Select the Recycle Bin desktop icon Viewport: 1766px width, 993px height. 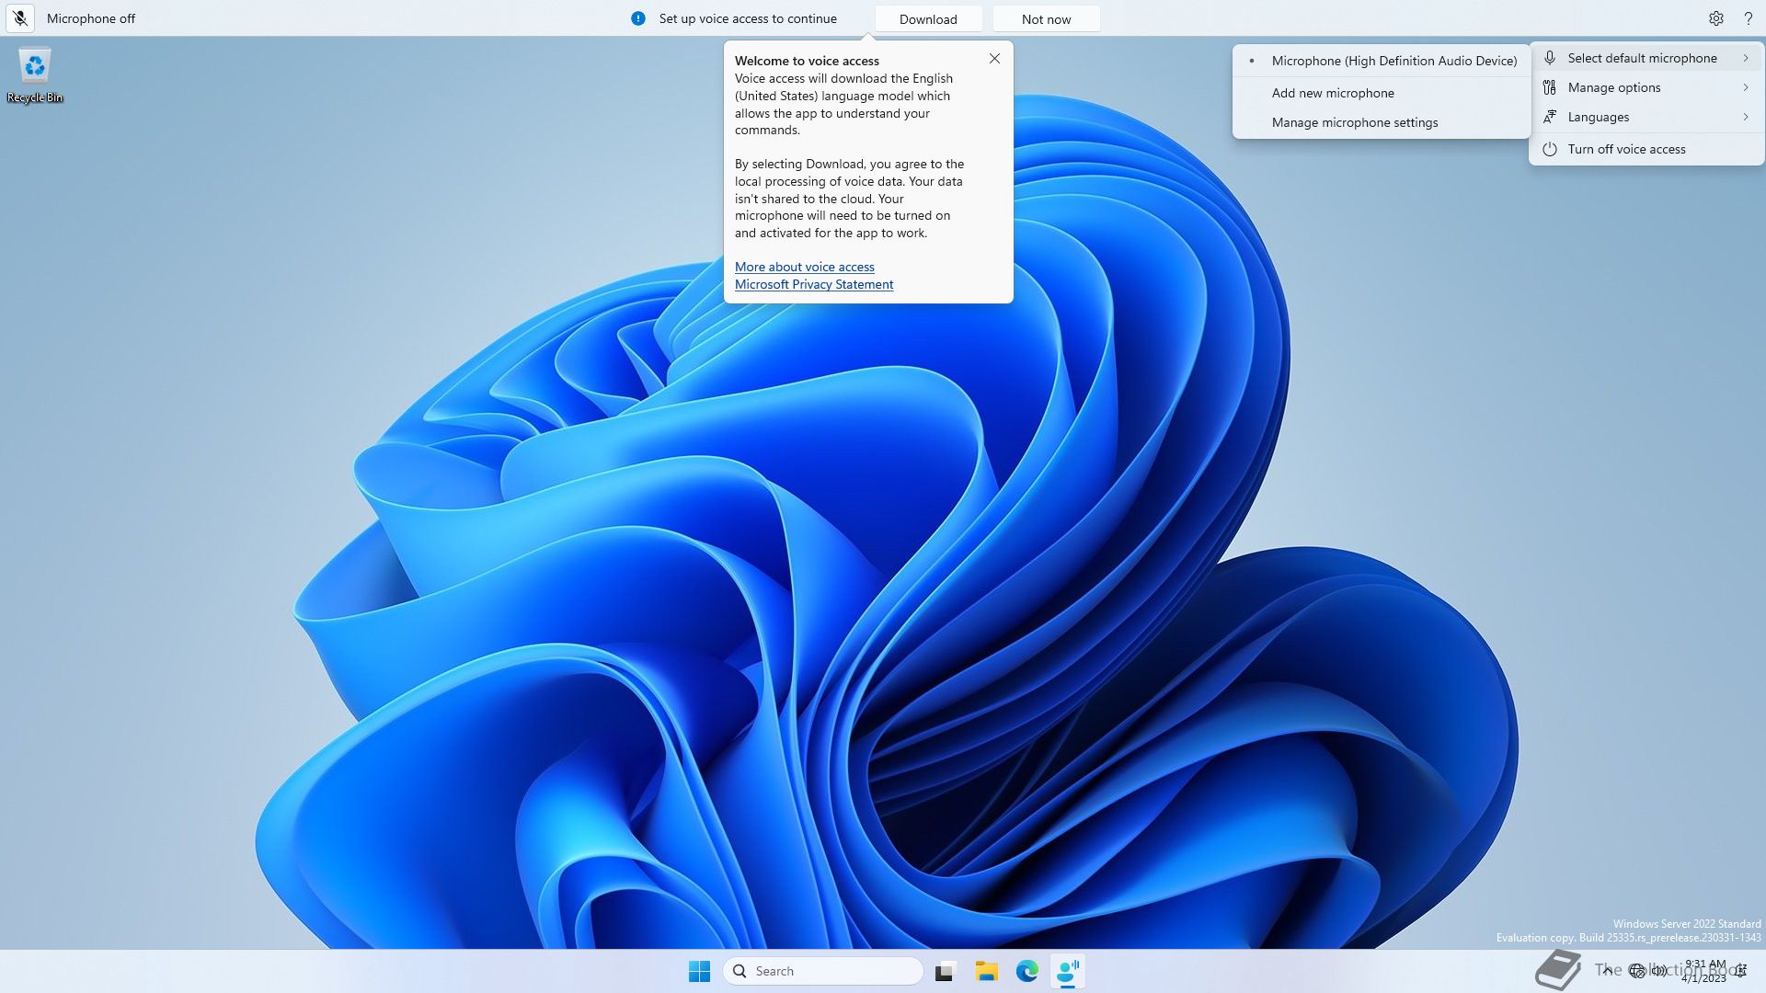[35, 75]
